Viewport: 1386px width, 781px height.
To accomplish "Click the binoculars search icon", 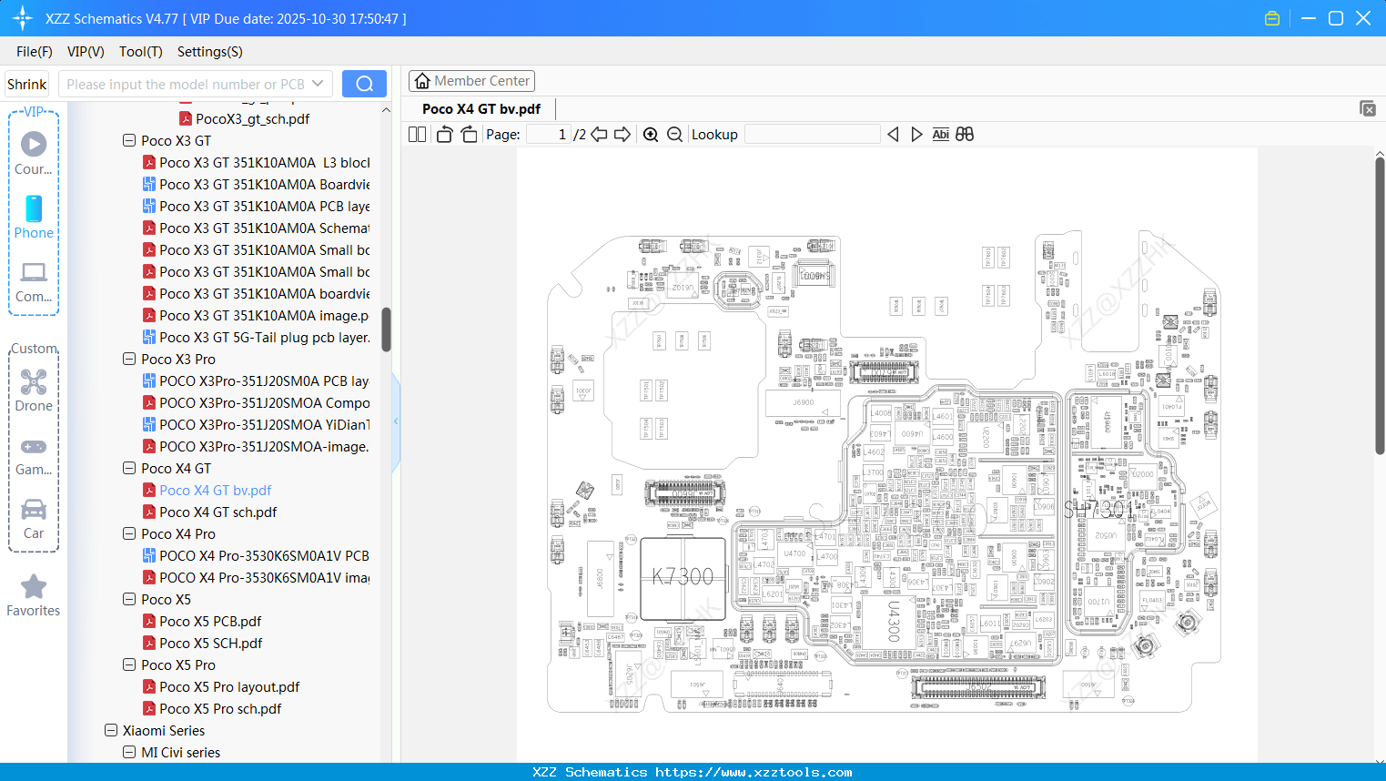I will tap(965, 134).
